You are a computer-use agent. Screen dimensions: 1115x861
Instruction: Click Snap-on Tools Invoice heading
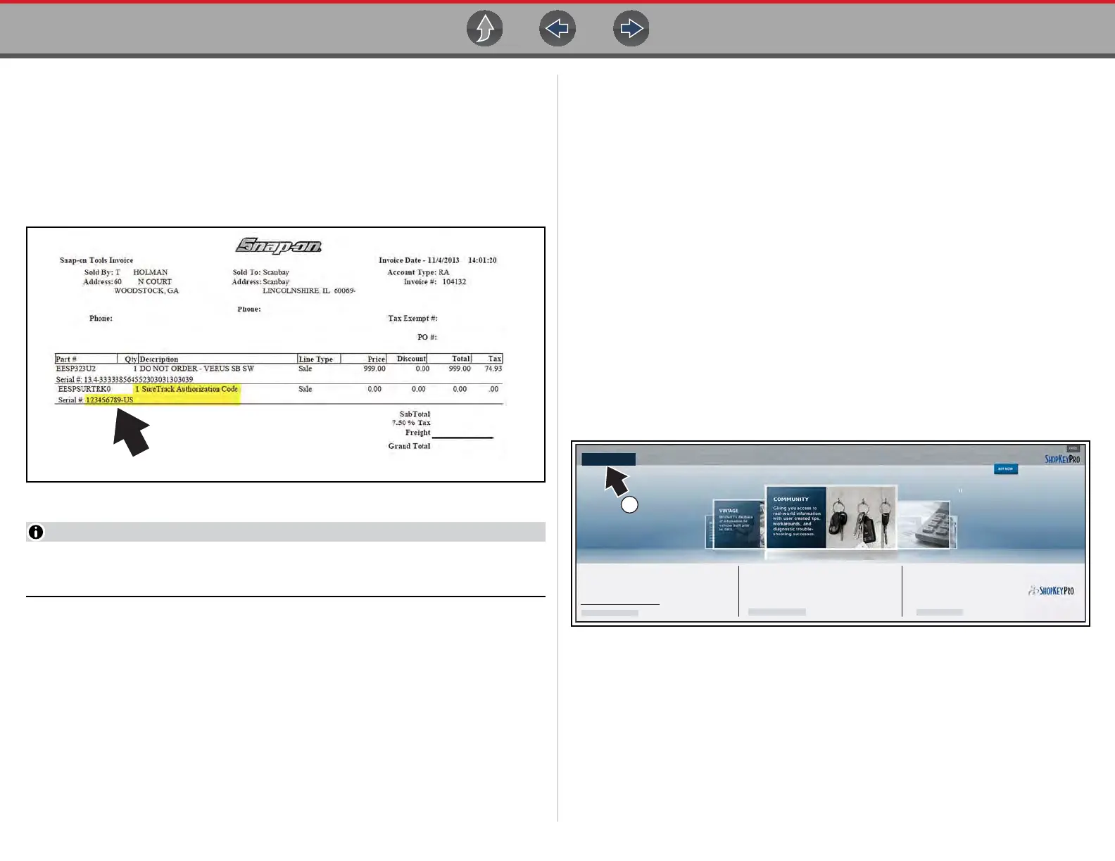(96, 260)
